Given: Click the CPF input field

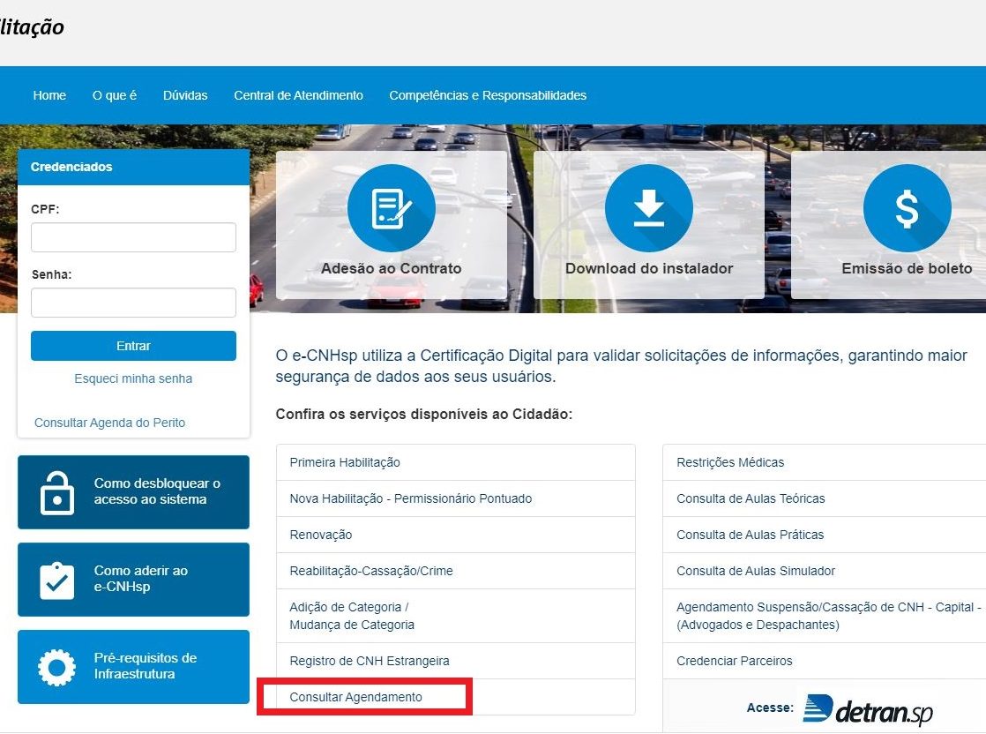Looking at the screenshot, I should 133,237.
